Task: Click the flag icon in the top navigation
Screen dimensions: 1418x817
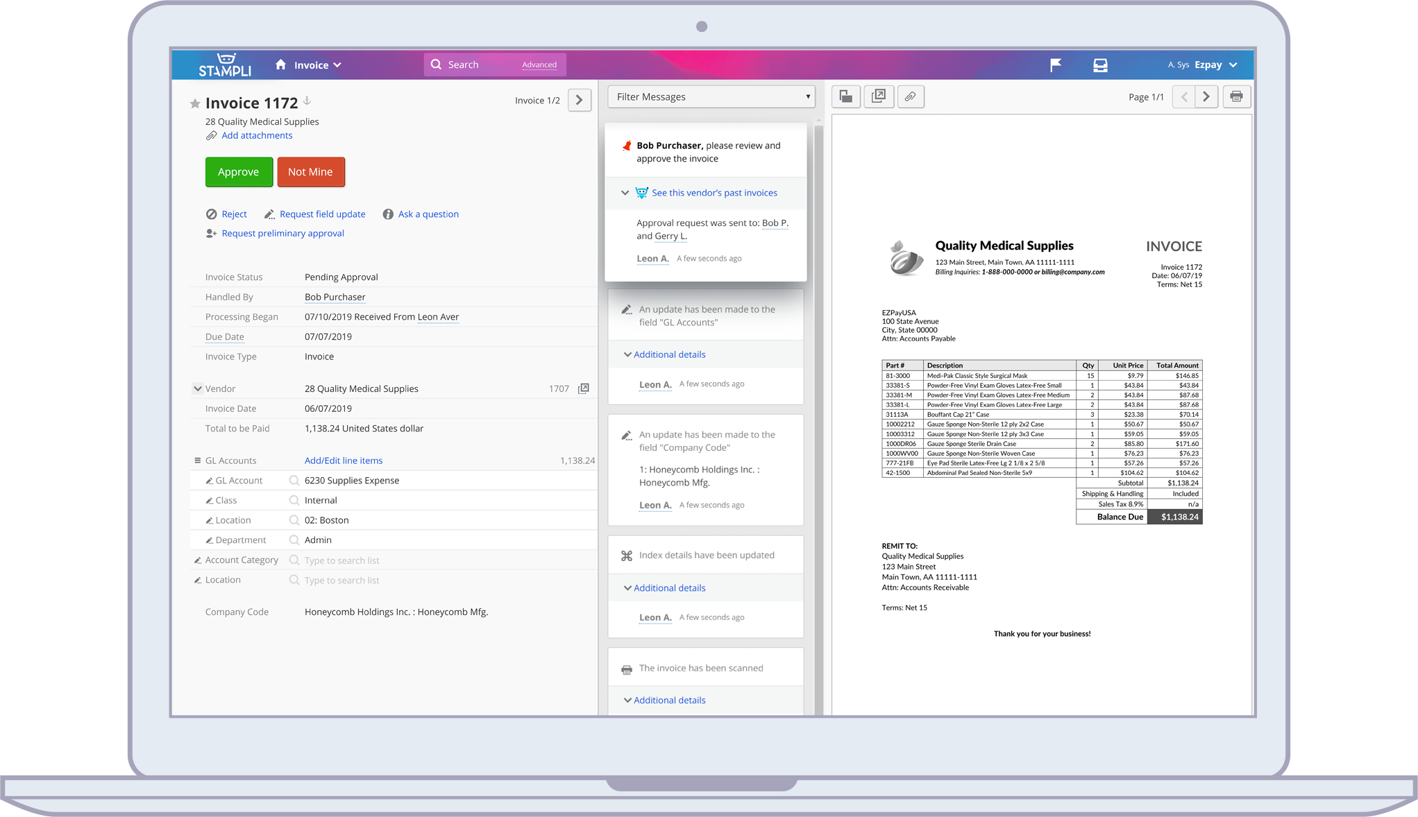Action: click(1055, 64)
